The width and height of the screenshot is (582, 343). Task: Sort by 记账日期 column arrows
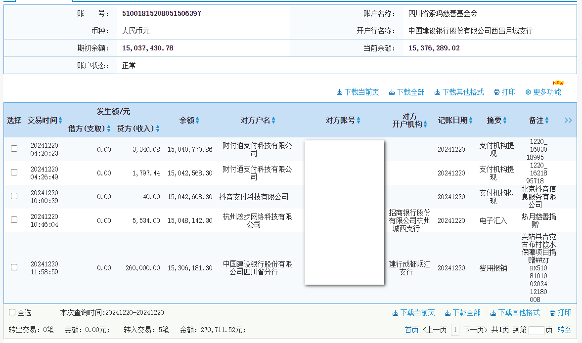tap(471, 120)
